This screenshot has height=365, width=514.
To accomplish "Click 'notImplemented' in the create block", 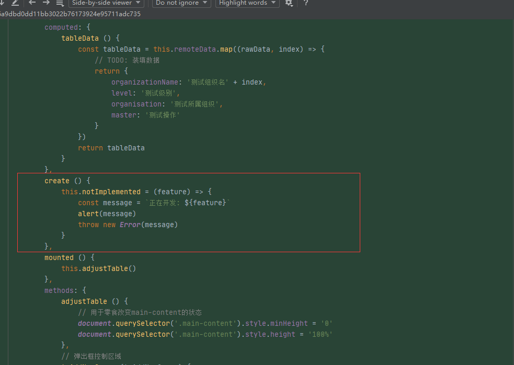I will point(111,192).
